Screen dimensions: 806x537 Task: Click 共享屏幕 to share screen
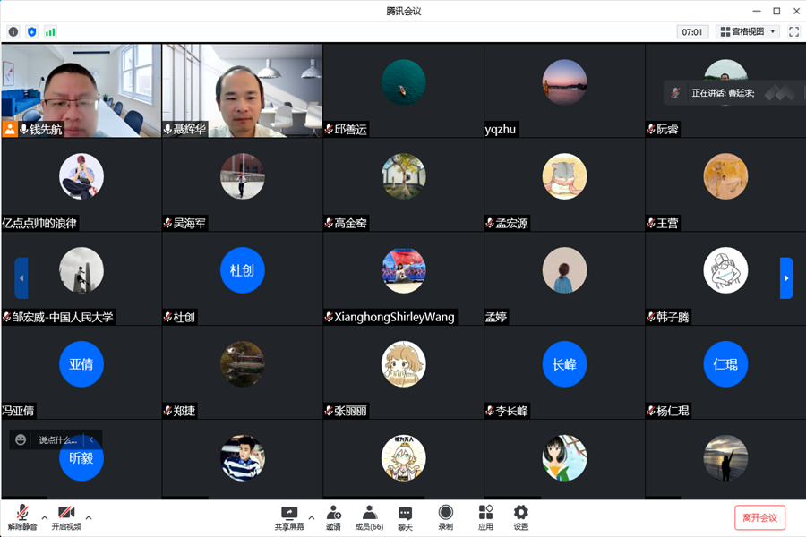coord(288,517)
